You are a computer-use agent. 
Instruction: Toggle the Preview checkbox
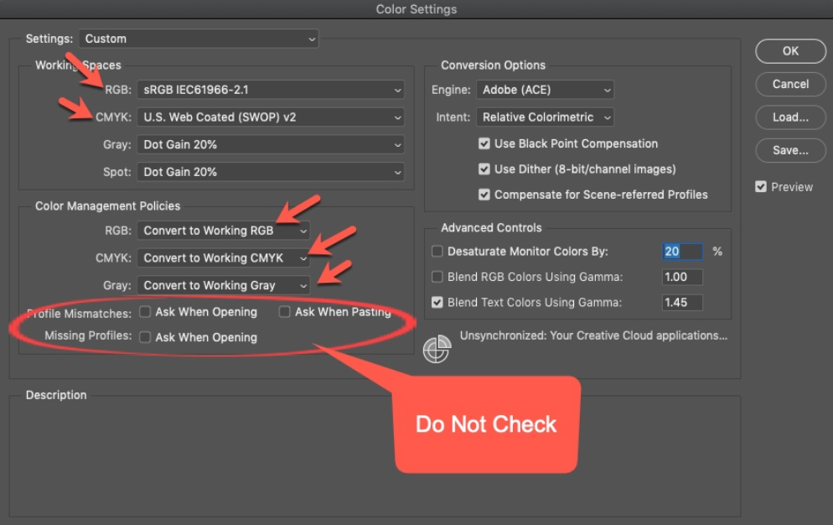point(761,187)
